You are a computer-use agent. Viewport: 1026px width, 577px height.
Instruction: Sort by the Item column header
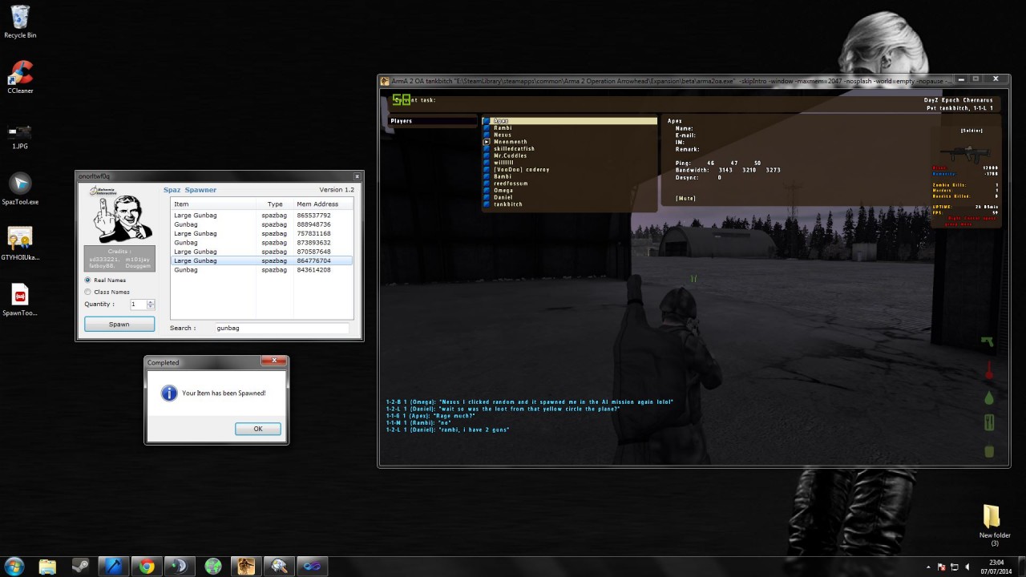(214, 204)
